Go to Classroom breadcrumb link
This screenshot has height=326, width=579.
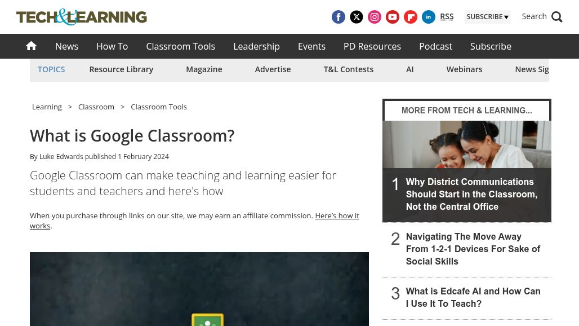tap(96, 107)
